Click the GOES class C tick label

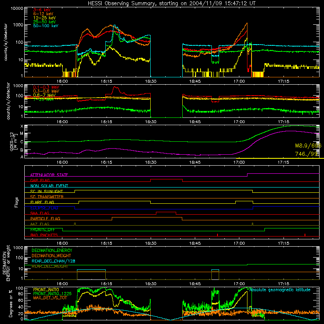22,142
